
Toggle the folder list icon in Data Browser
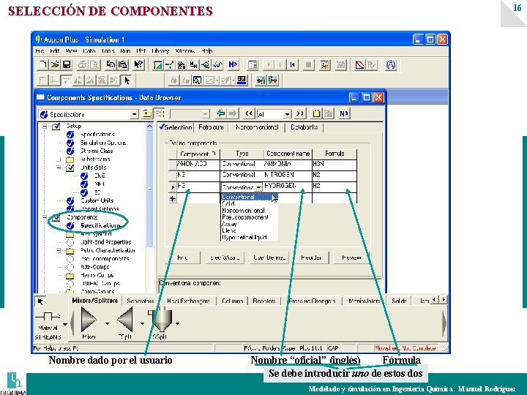coord(160,113)
